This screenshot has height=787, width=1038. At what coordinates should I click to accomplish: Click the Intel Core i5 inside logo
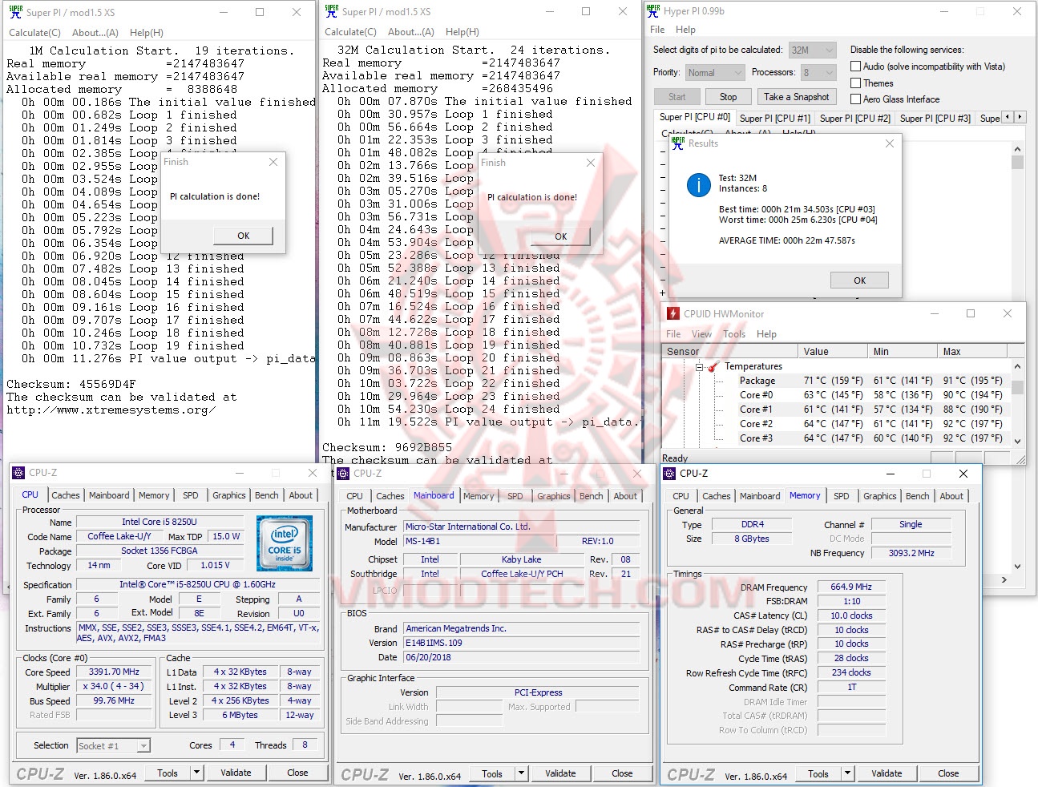point(285,543)
